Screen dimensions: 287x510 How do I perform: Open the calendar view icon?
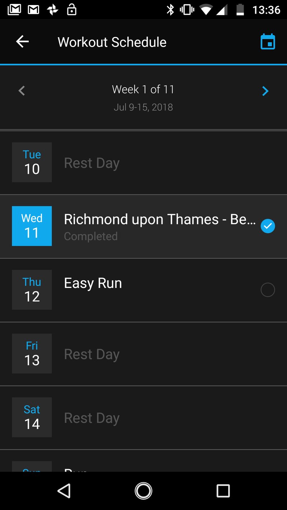click(268, 42)
